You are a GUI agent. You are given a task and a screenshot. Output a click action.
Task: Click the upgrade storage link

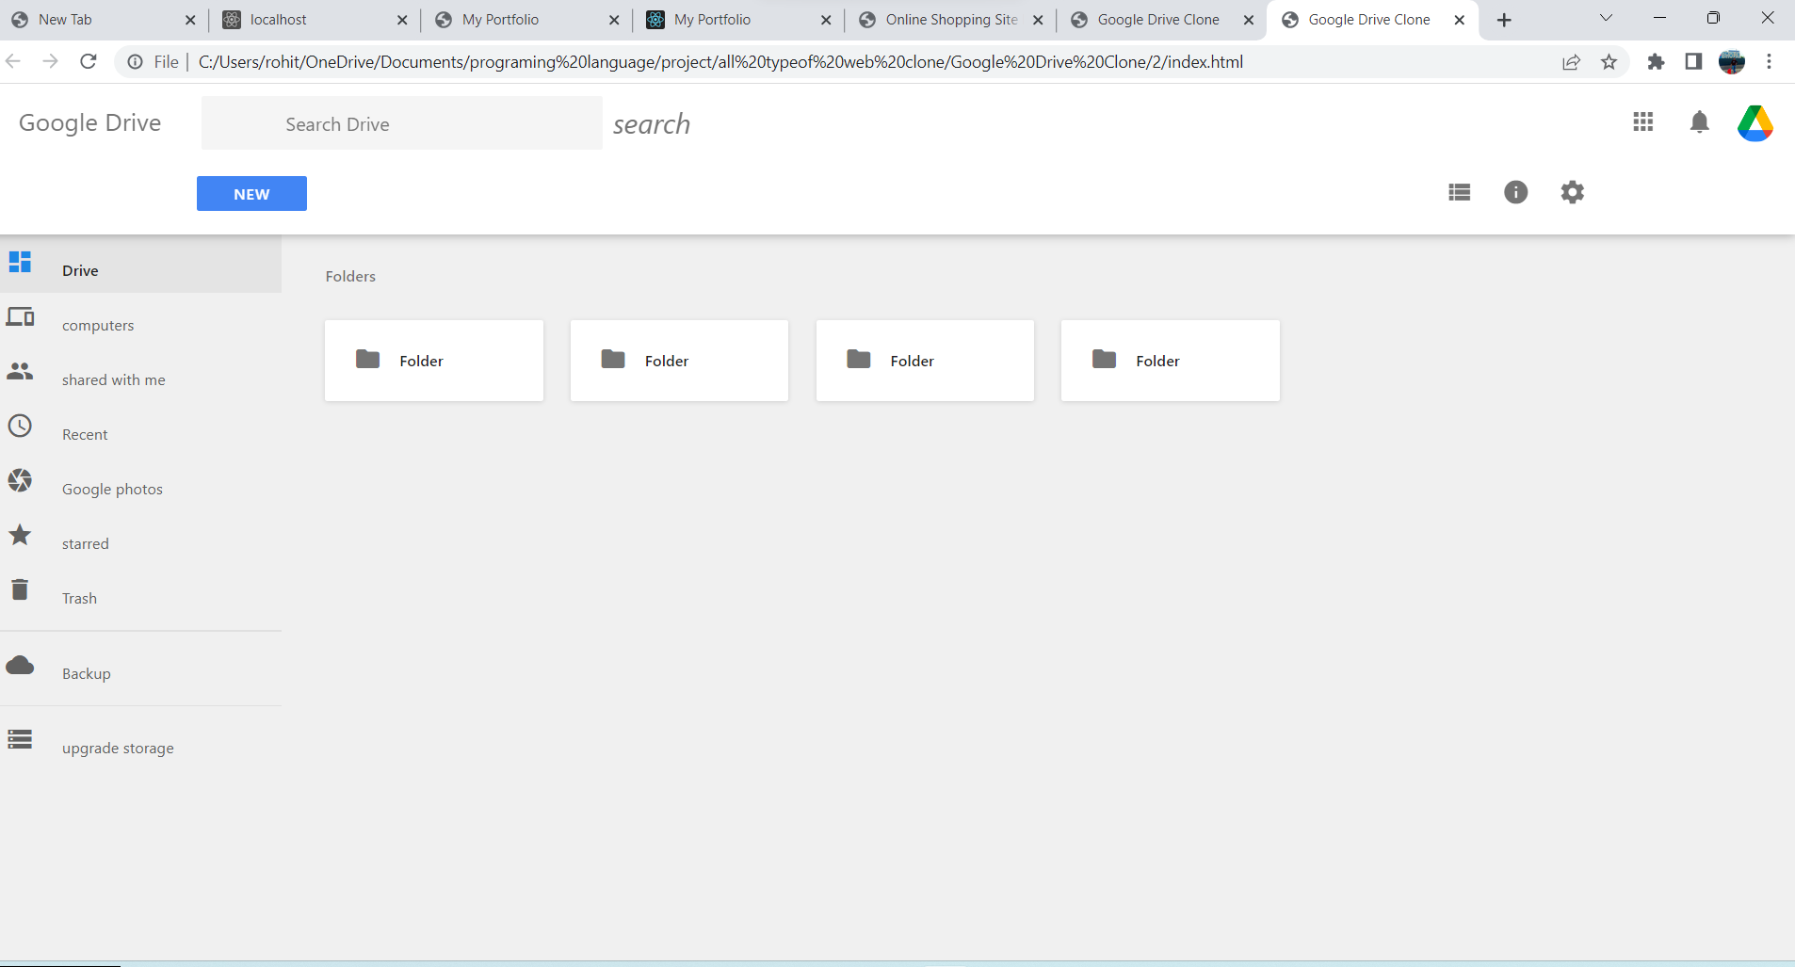pyautogui.click(x=117, y=747)
